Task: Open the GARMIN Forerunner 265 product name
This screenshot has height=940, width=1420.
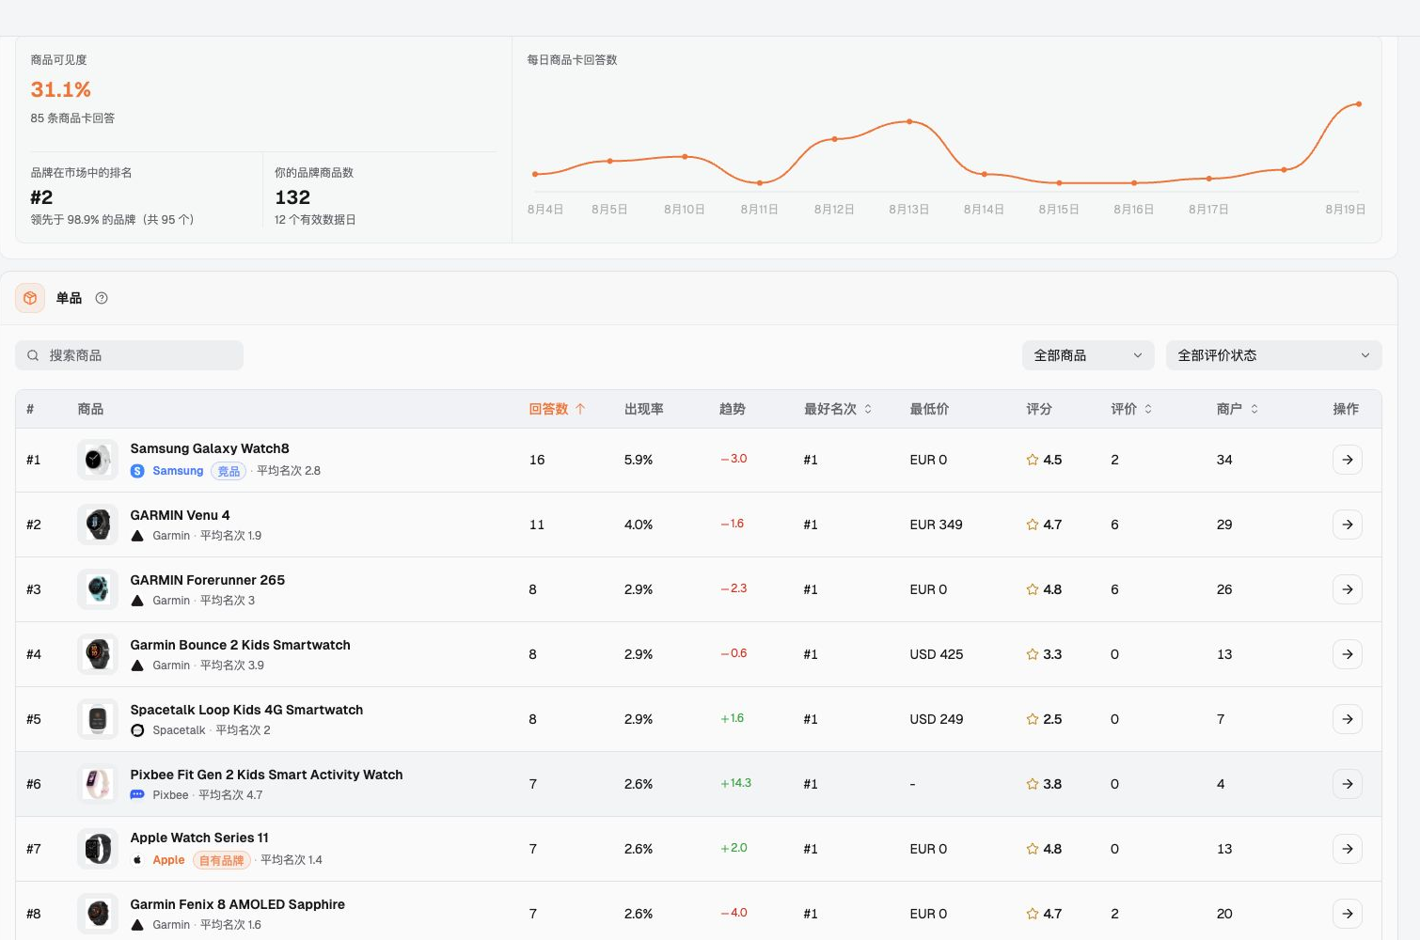Action: 208,580
